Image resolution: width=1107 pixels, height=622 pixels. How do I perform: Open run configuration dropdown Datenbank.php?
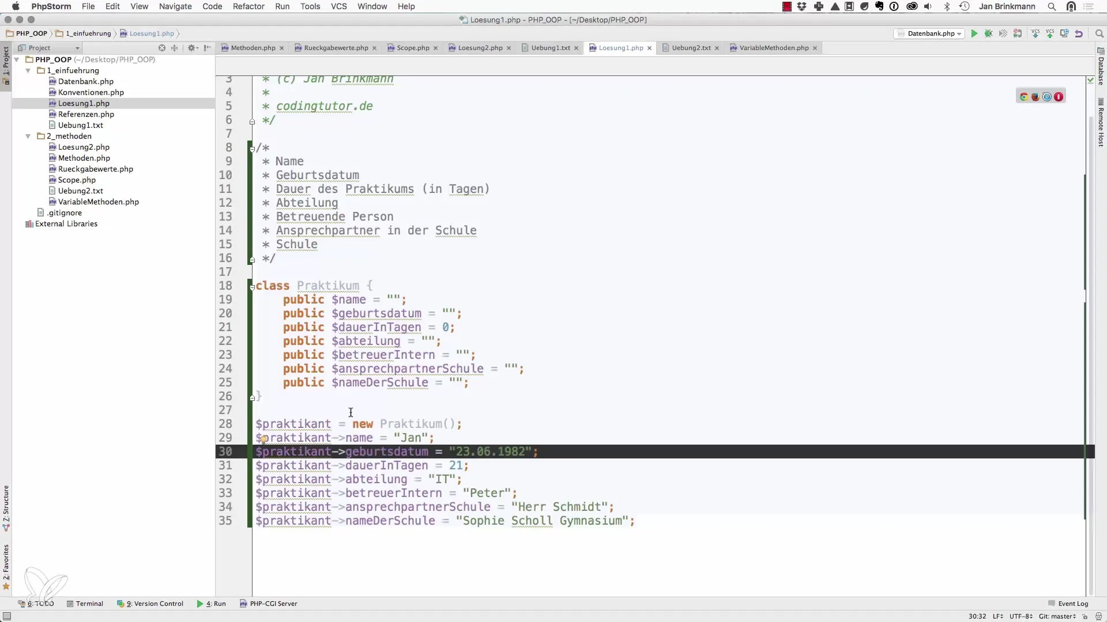(x=929, y=34)
